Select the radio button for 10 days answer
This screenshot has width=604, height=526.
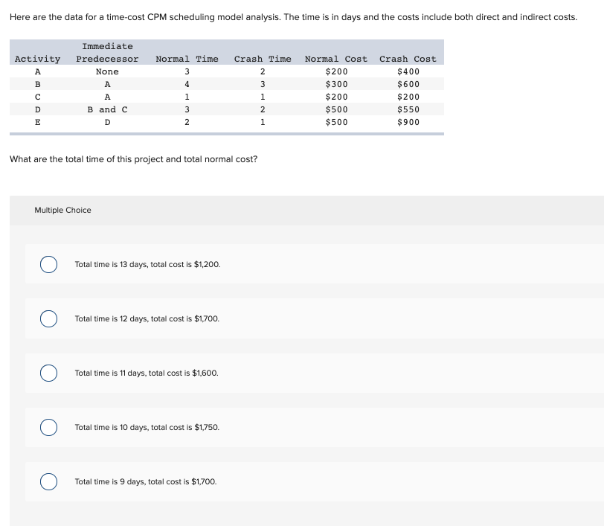48,427
